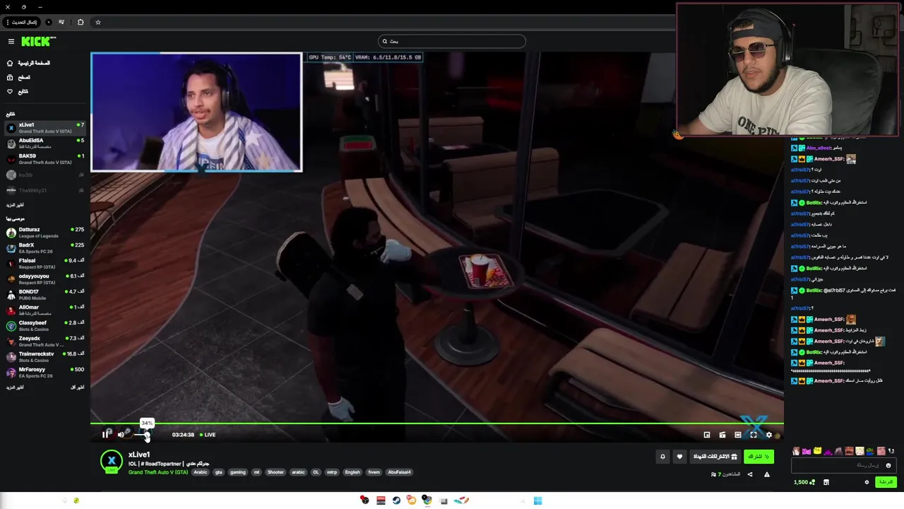Open Windows Start from taskbar
The width and height of the screenshot is (904, 509).
[x=537, y=501]
